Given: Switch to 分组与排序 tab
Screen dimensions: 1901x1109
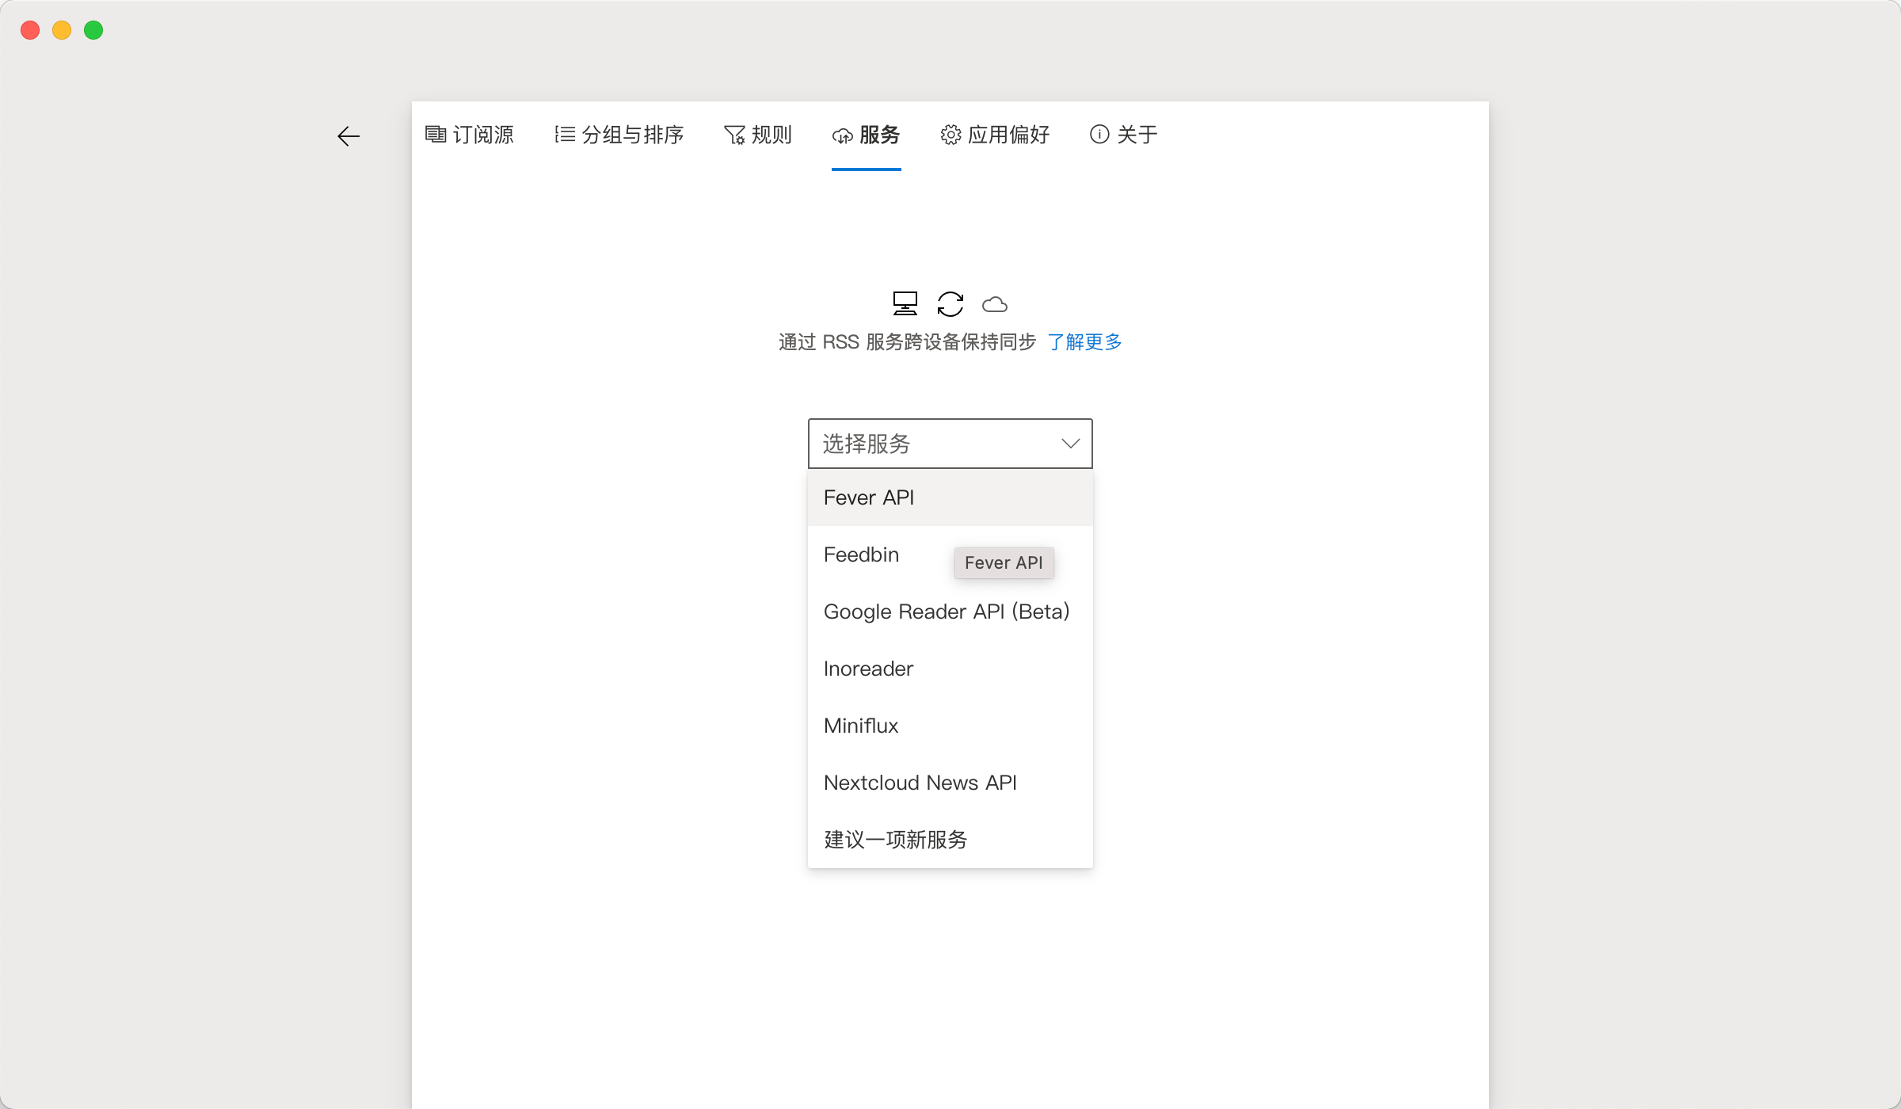Looking at the screenshot, I should pos(619,135).
